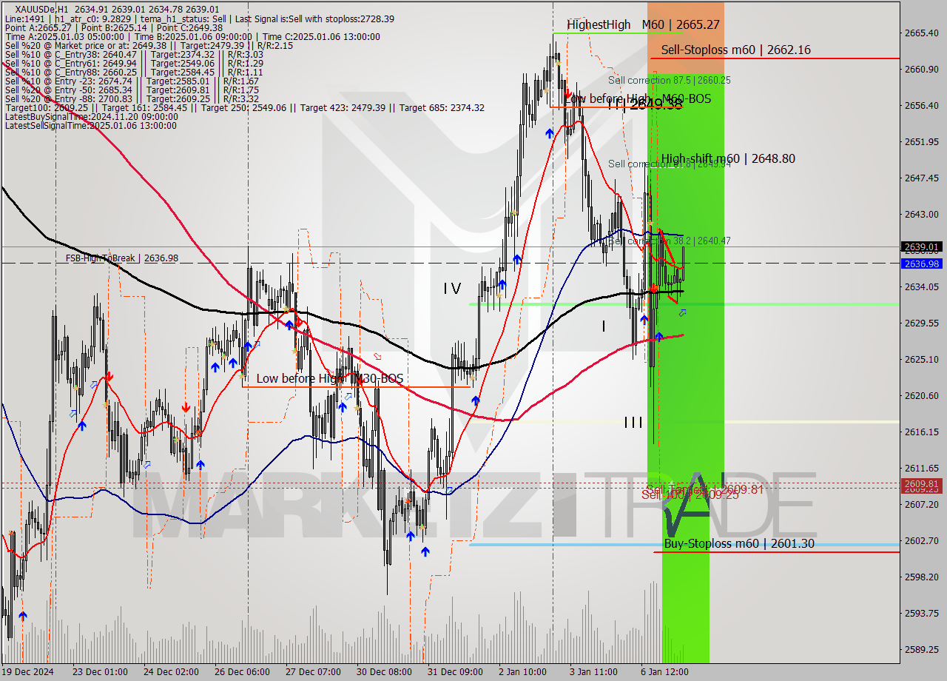Select the 'Last Signal is:Sell with stoploss:2728.39' line

click(x=314, y=19)
